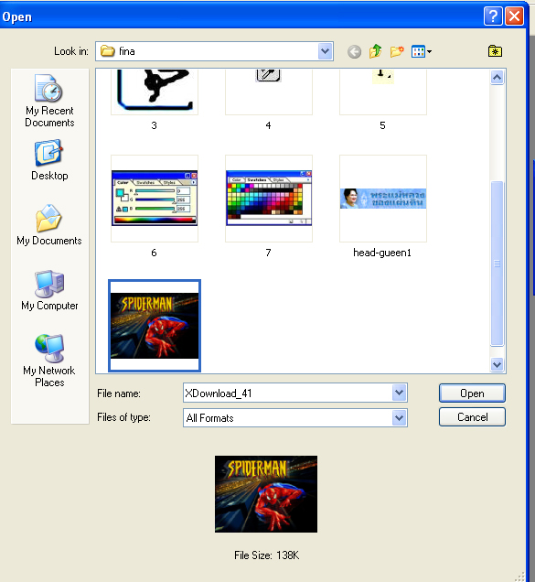Click the Open button
Viewport: 535px width, 582px height.
pos(472,393)
